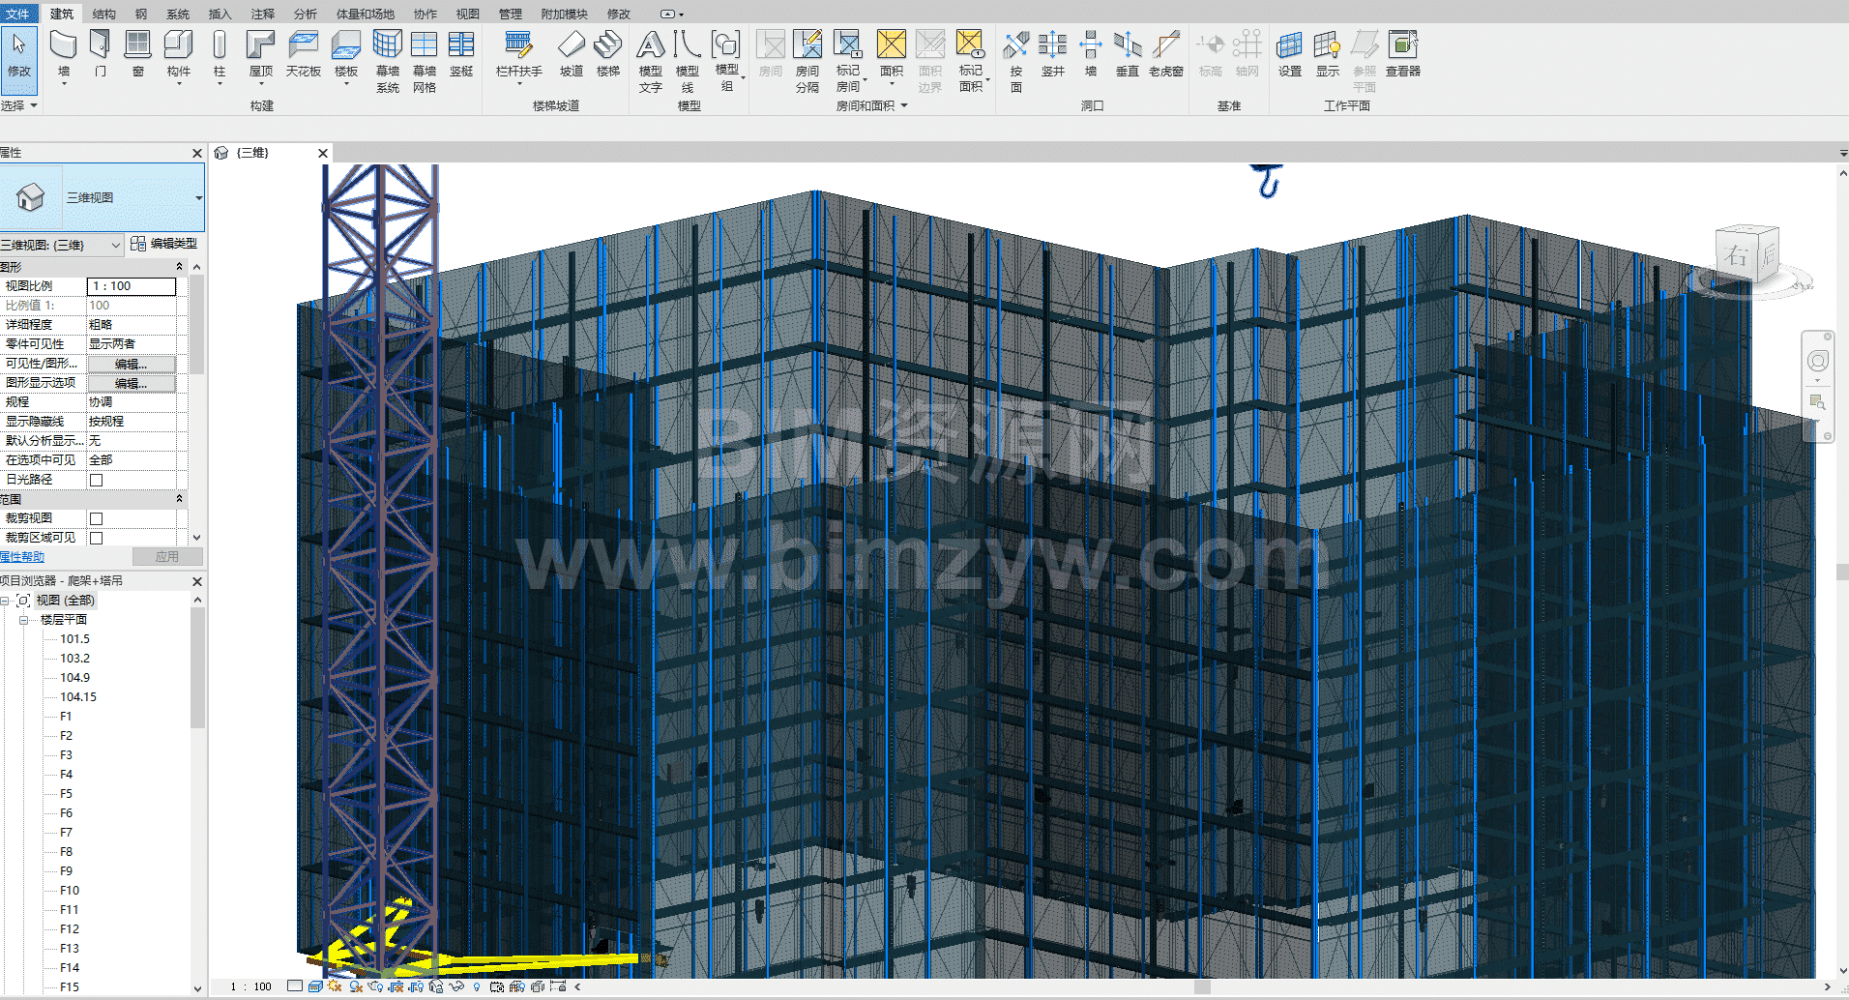The width and height of the screenshot is (1849, 1000).
Task: Select the Model Text (模型文字) tool
Action: pyautogui.click(x=651, y=61)
